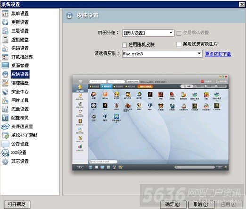Viewport: 246px width, 209px height.
Task: Enable the 使用随机皮肤 checkbox
Action: pos(124,45)
